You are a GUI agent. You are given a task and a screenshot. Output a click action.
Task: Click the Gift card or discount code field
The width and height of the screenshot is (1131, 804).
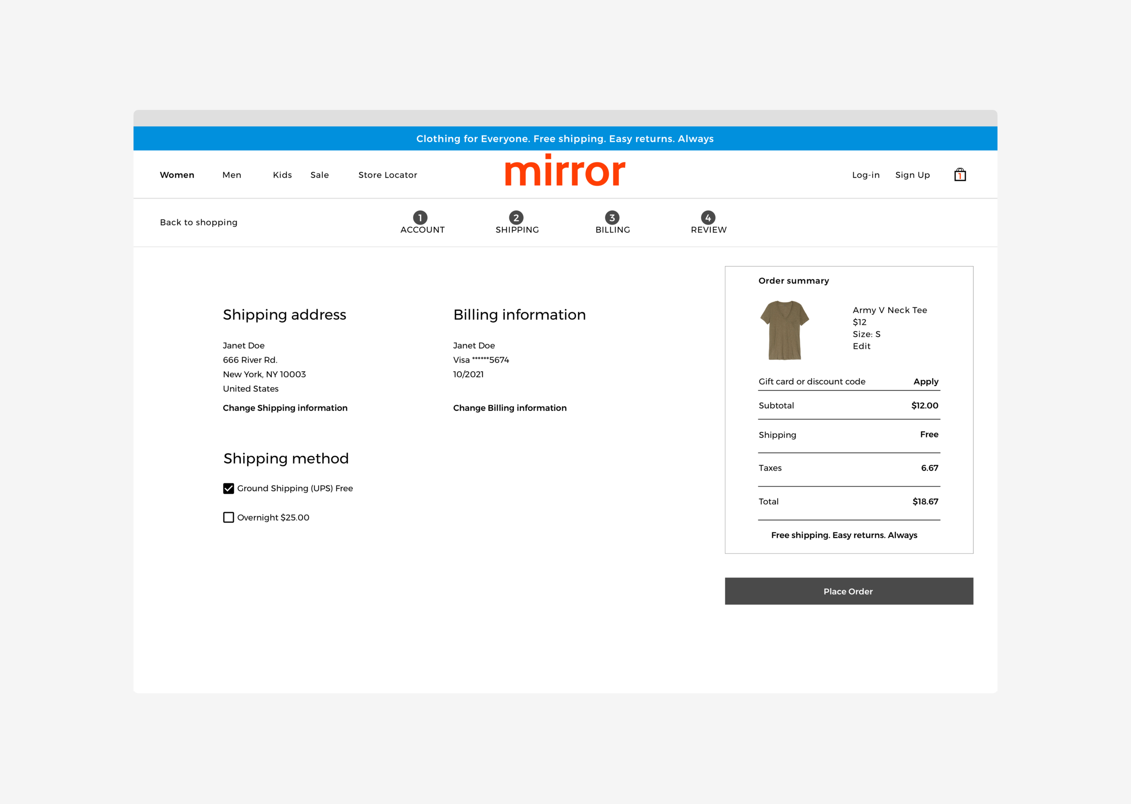point(812,382)
